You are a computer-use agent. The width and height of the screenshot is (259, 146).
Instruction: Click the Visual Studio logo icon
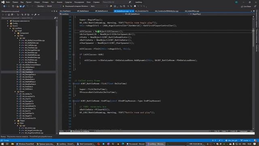3,2
